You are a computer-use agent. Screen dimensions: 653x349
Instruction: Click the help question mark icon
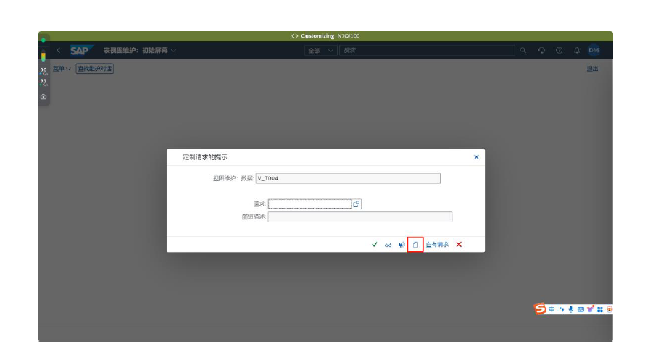coord(559,51)
